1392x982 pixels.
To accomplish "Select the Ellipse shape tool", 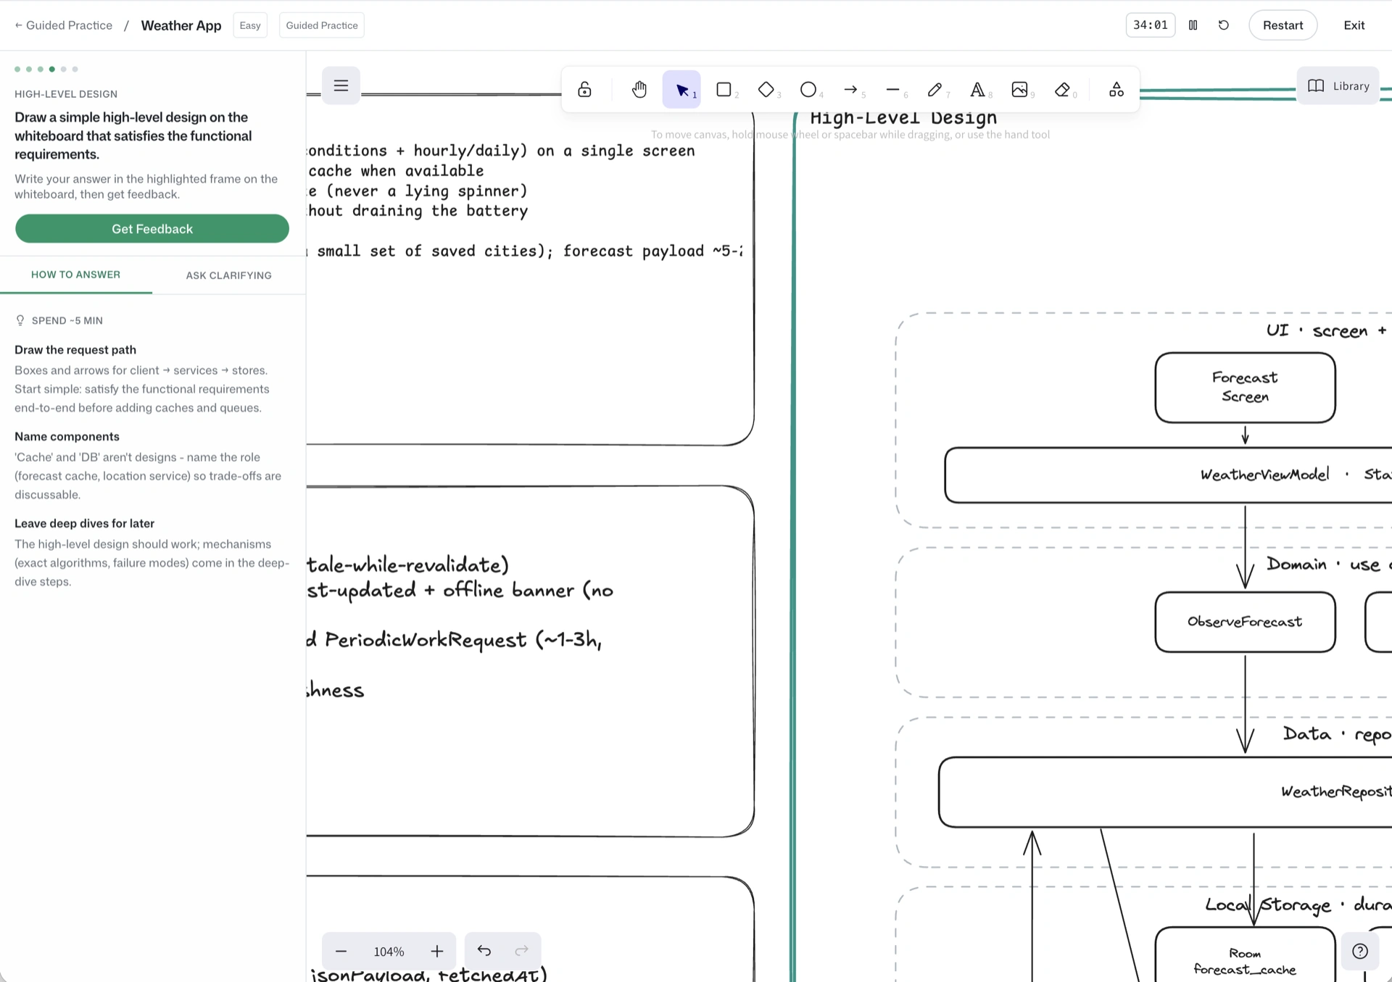I will [x=808, y=89].
